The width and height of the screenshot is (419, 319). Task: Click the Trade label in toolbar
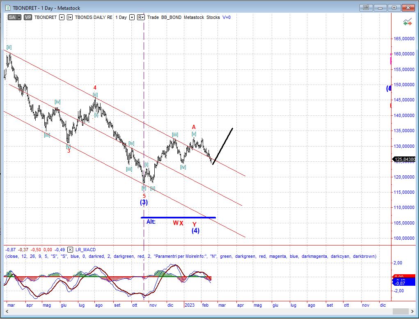pos(153,17)
